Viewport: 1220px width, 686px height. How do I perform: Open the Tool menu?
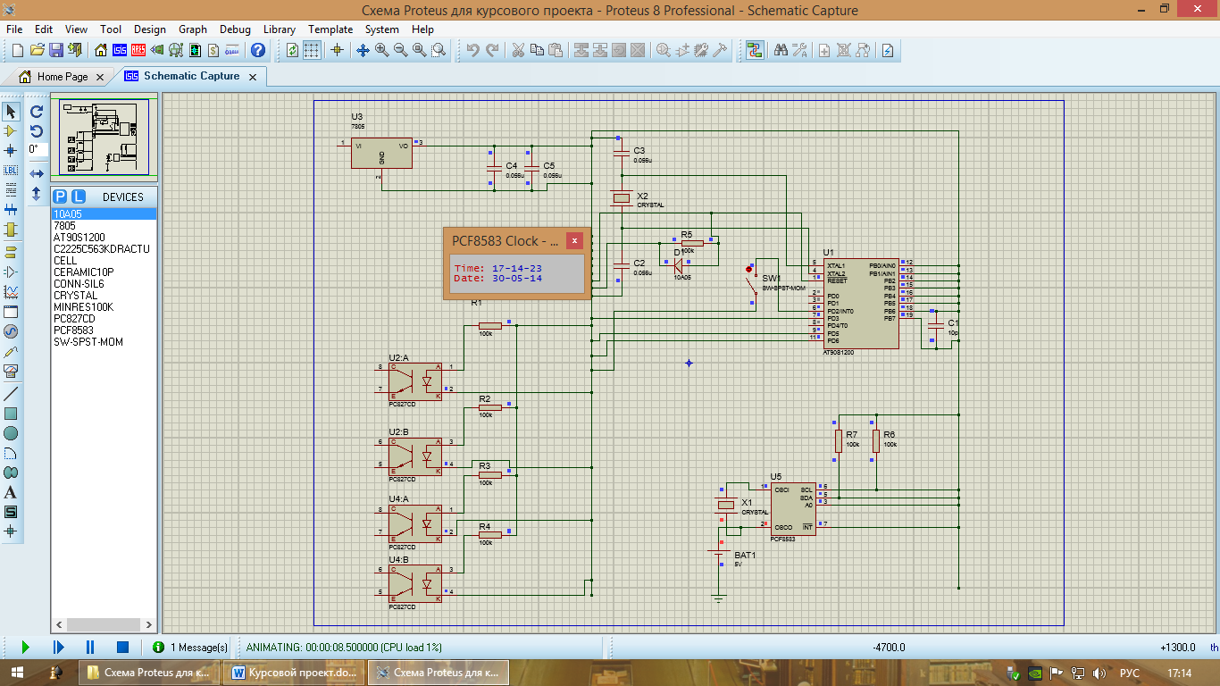[x=111, y=29]
